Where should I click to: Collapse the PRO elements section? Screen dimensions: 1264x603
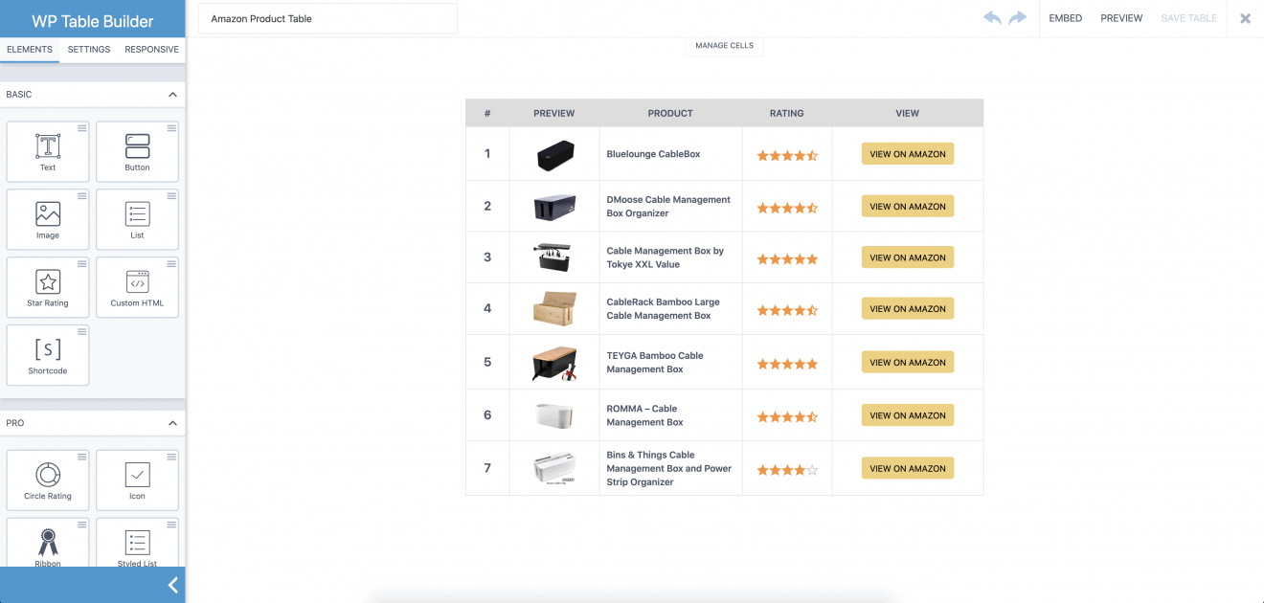pos(172,422)
